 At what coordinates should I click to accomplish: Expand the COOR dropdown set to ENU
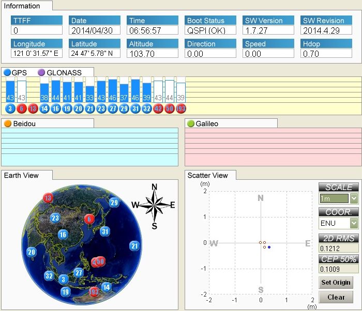pos(354,223)
